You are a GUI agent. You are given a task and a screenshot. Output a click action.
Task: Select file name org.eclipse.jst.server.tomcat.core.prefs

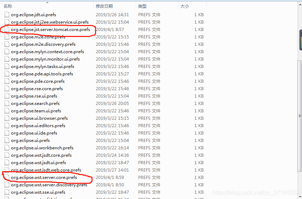coord(51,29)
